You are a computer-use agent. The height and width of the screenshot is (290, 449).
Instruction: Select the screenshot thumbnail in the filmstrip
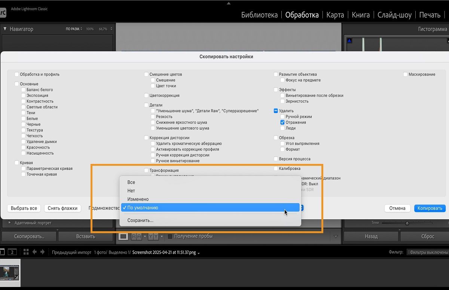tap(10, 272)
